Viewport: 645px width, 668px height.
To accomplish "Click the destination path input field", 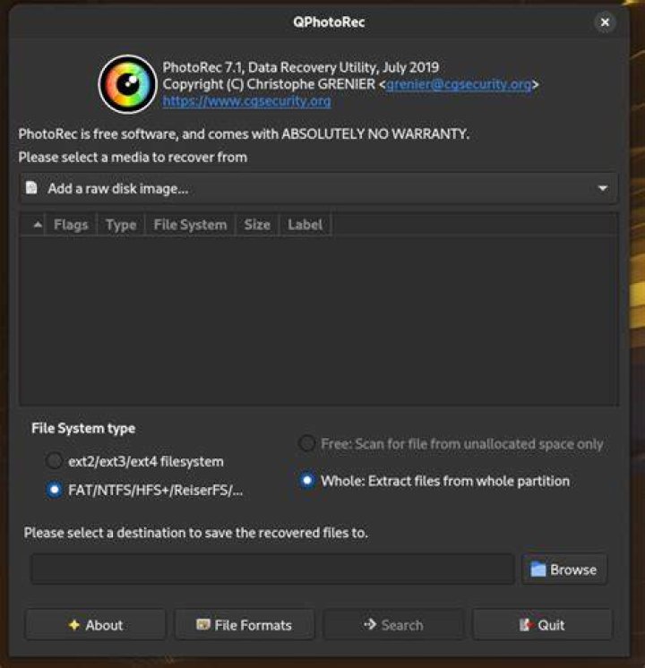I will point(273,570).
